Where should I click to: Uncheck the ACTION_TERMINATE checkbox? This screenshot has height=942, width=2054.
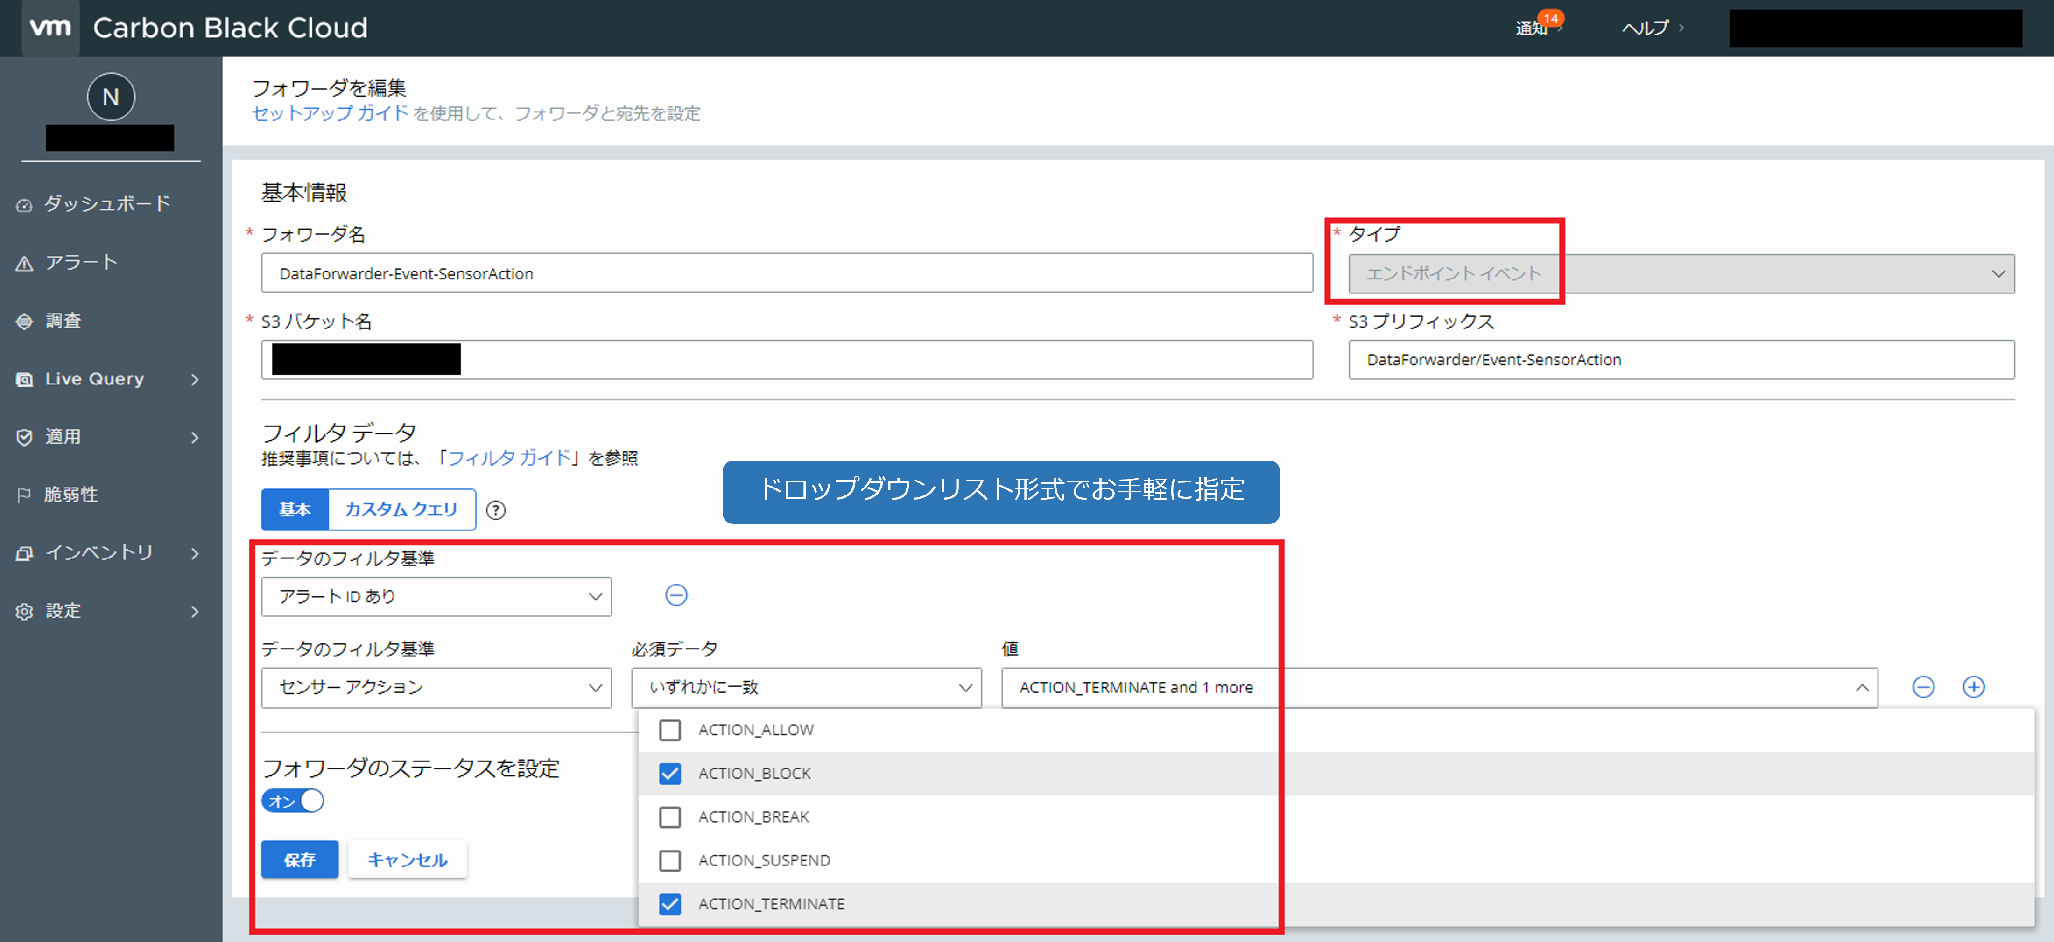tap(670, 904)
